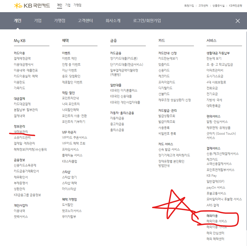Open 일부결제금액이월약정(리볼빙) link
Viewport: 247px width, 246px height.
pos(124,72)
